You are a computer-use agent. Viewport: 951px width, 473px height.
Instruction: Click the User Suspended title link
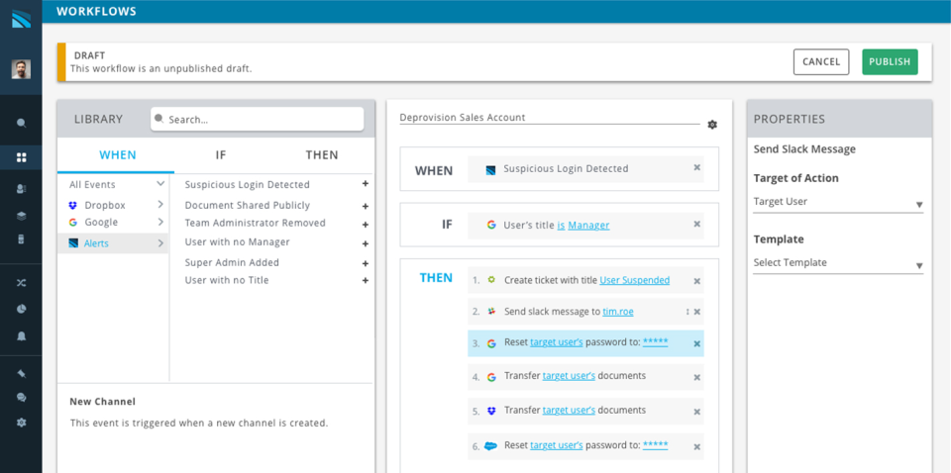coord(634,280)
